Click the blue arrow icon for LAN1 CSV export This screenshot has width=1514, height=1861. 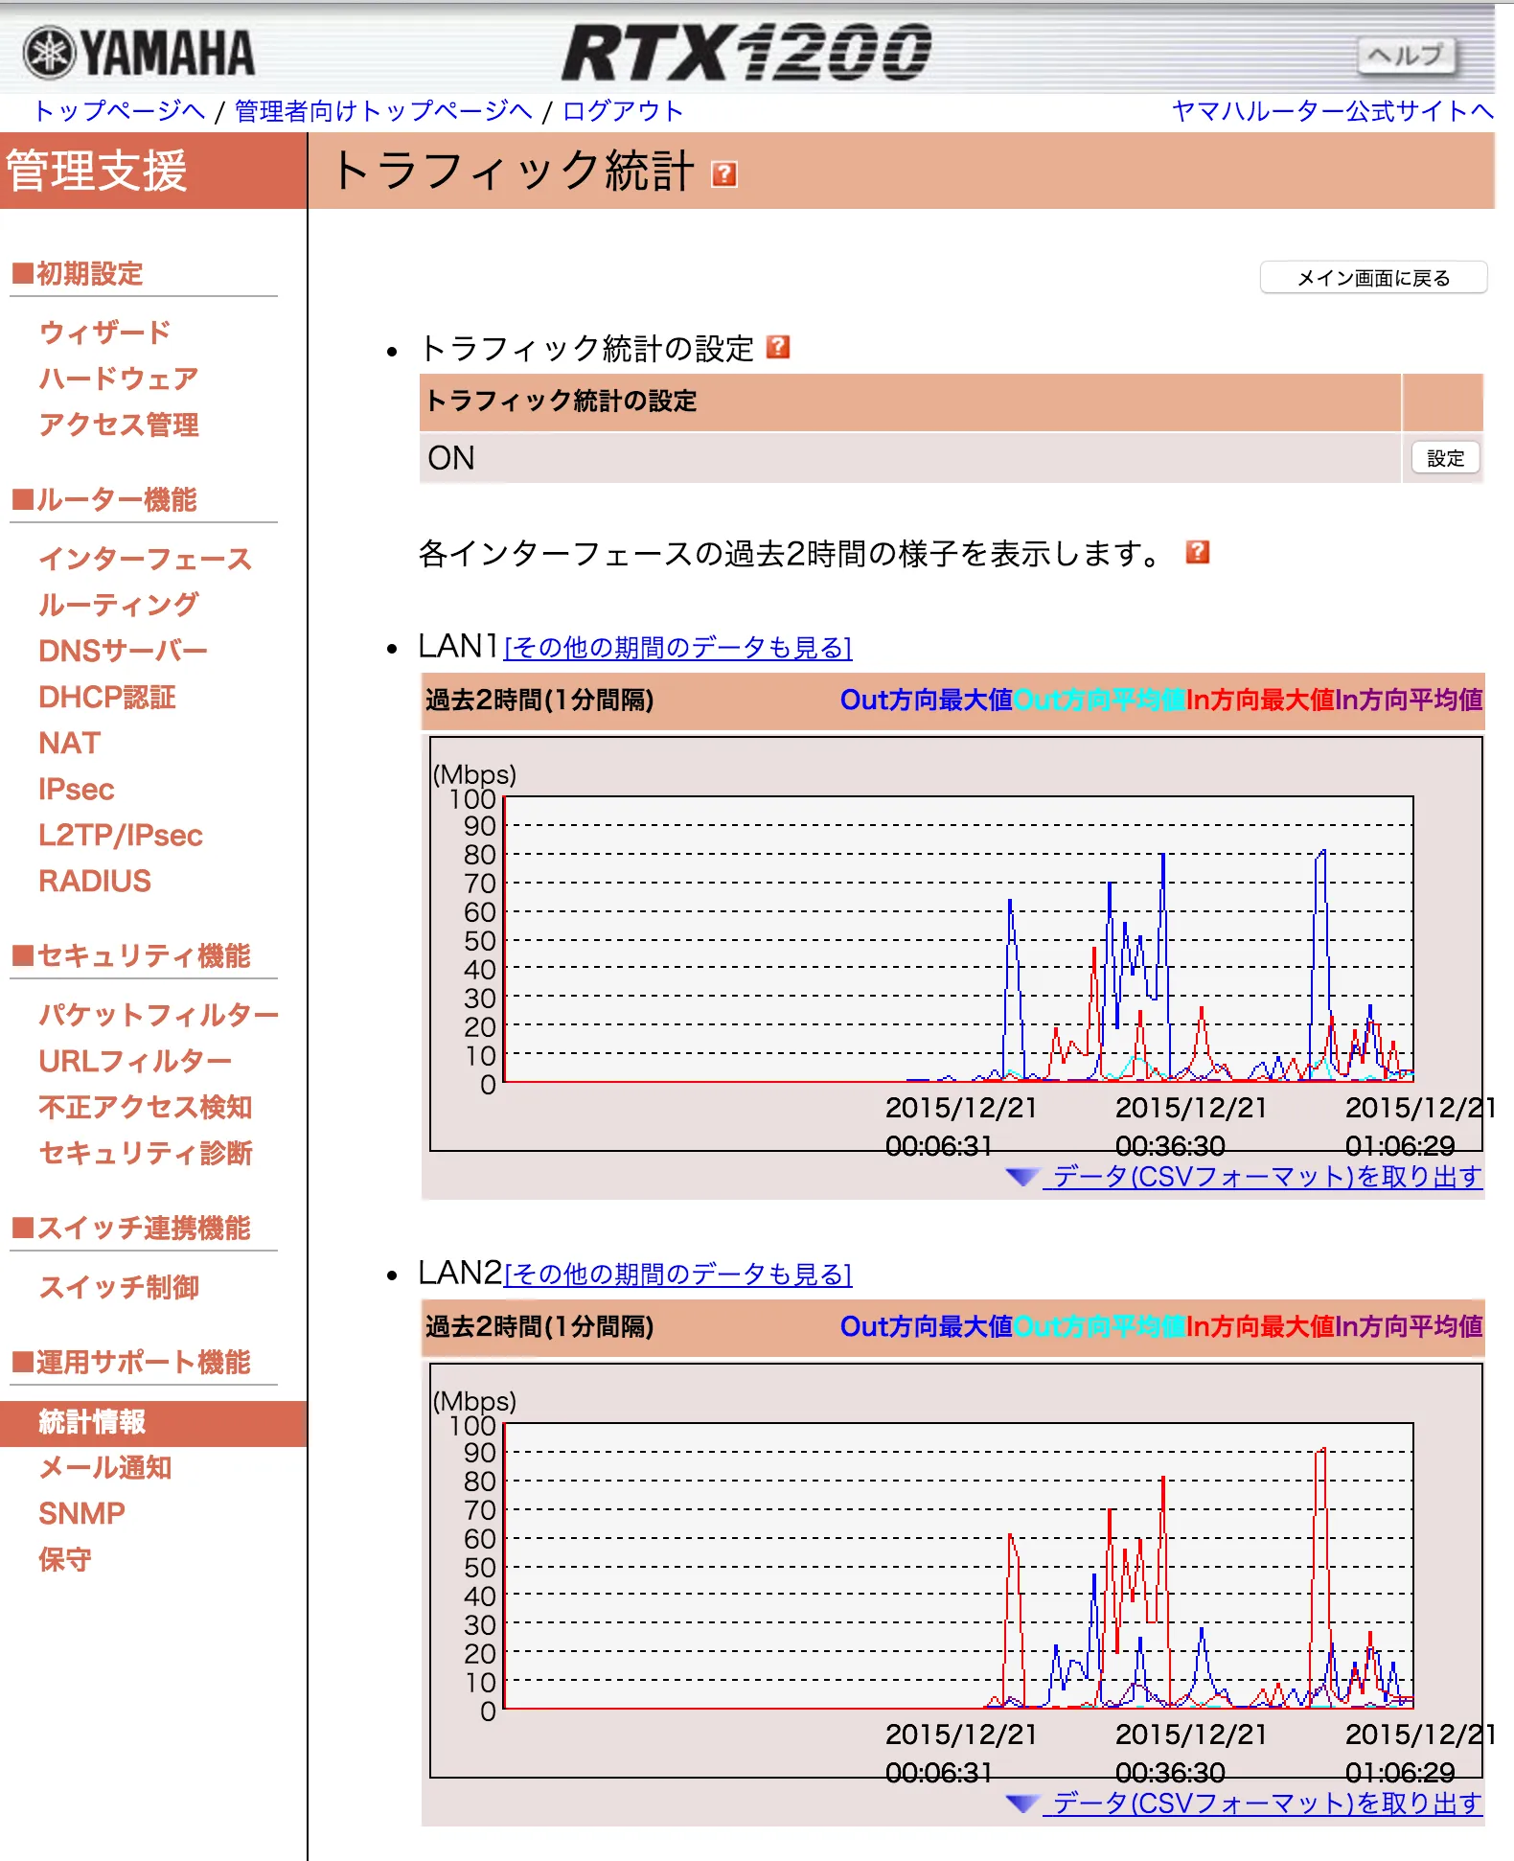pyautogui.click(x=1022, y=1176)
